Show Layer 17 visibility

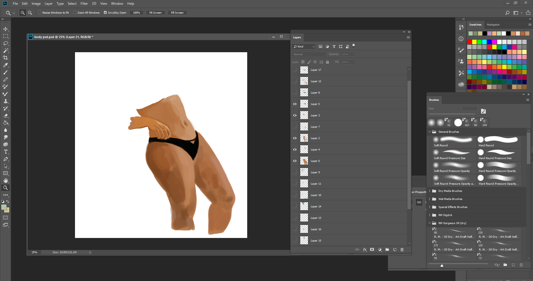[294, 70]
